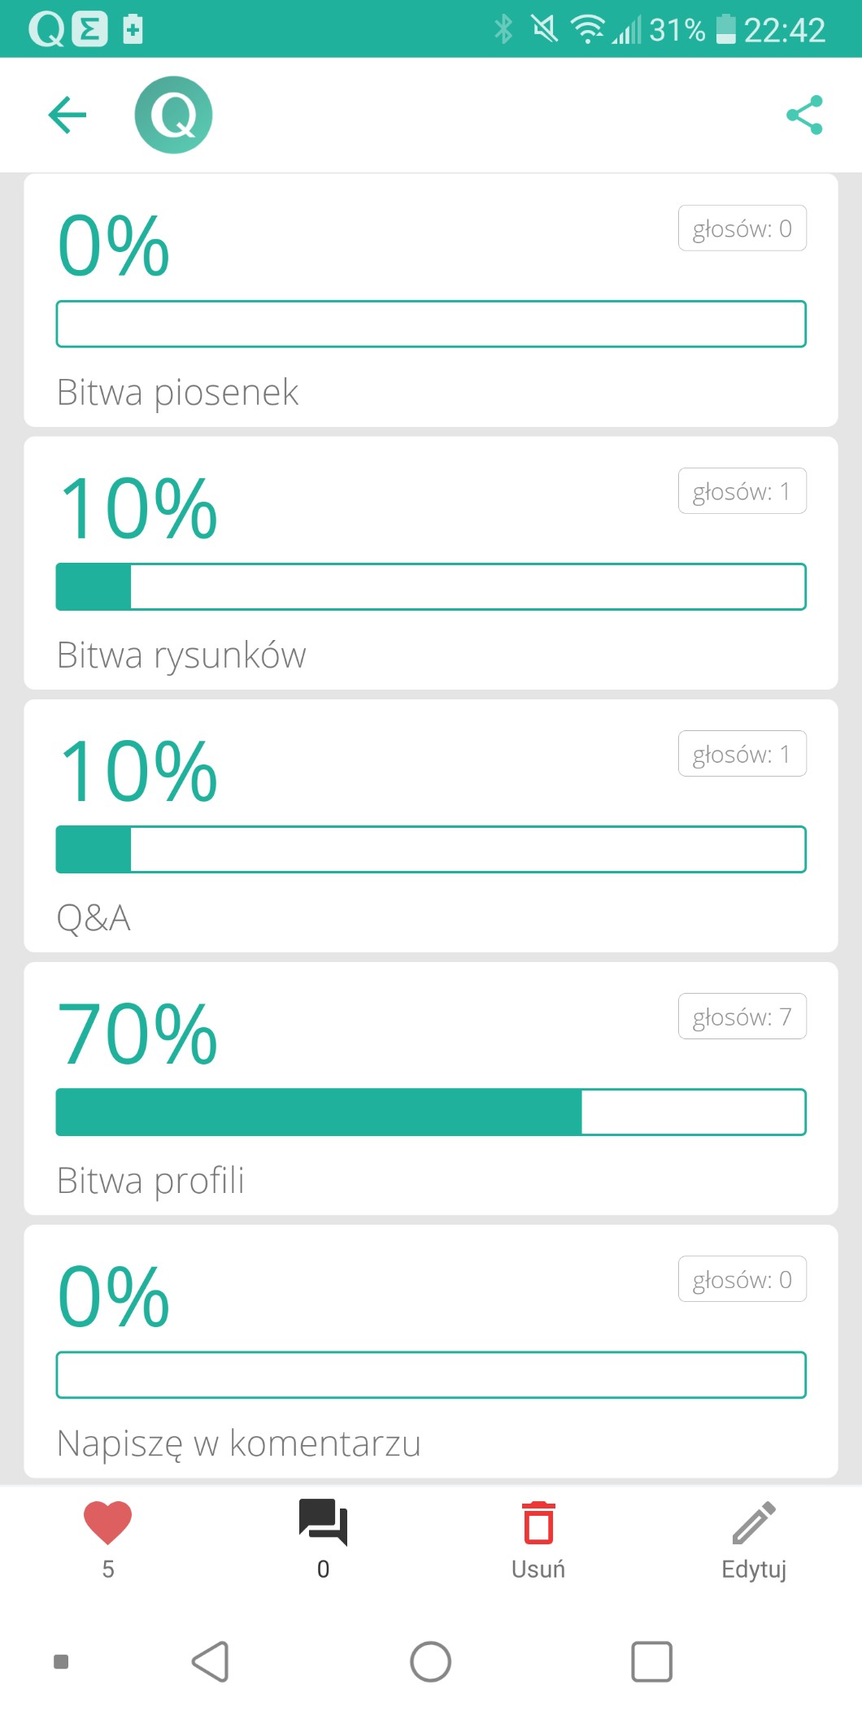Tap the back arrow icon
This screenshot has height=1724, width=862.
click(x=67, y=115)
